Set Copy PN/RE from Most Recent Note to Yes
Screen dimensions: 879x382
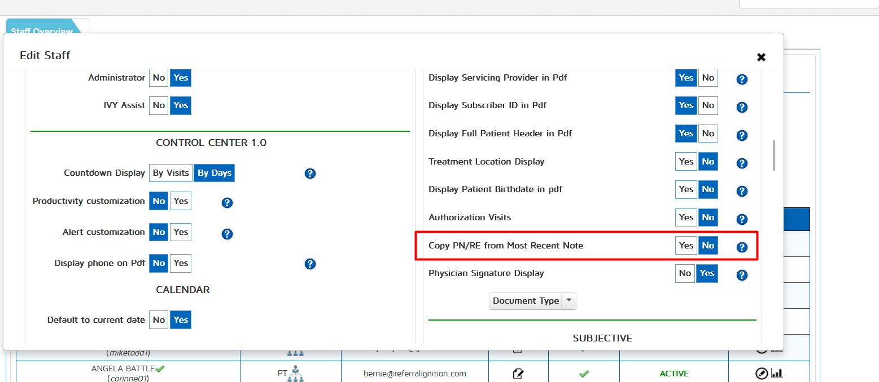686,245
